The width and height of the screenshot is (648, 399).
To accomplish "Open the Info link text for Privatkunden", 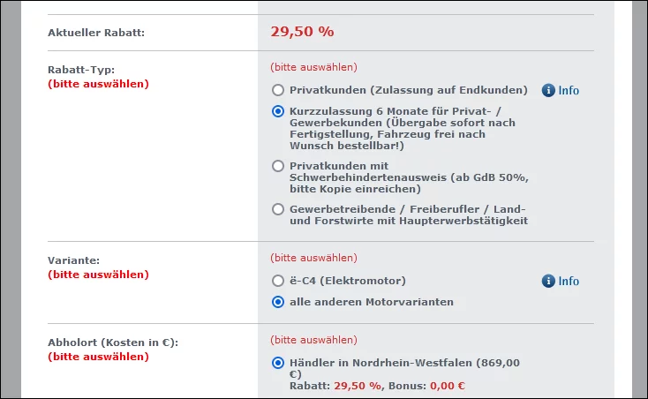I will click(569, 90).
